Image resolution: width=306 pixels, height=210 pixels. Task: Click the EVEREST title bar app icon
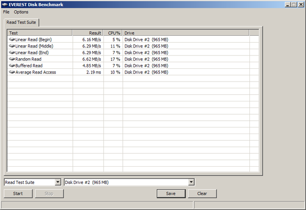pos(5,5)
